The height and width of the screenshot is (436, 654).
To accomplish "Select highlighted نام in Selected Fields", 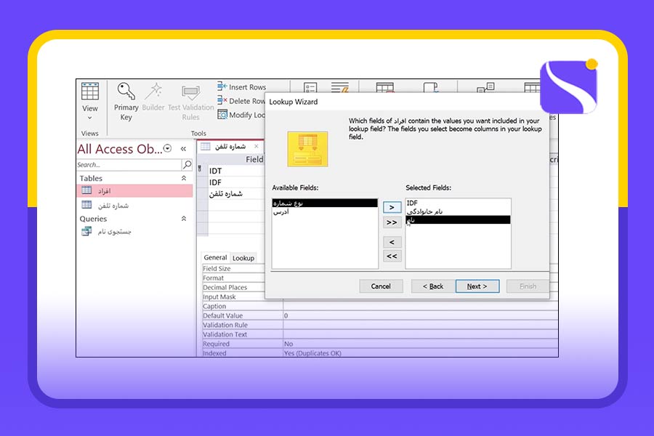I will pyautogui.click(x=458, y=220).
